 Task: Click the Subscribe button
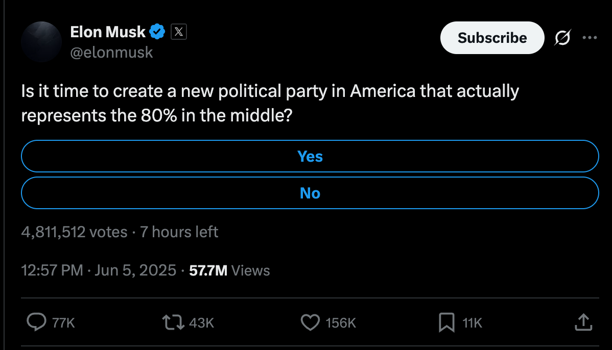[492, 37]
